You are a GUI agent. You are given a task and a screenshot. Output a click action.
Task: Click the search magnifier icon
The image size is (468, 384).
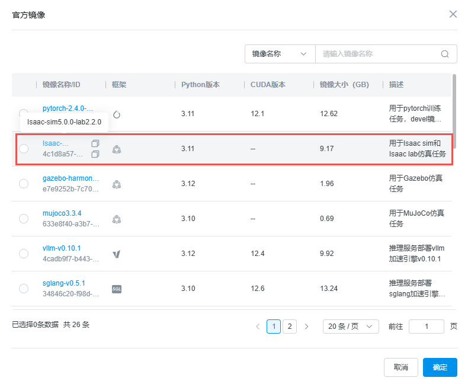point(445,54)
